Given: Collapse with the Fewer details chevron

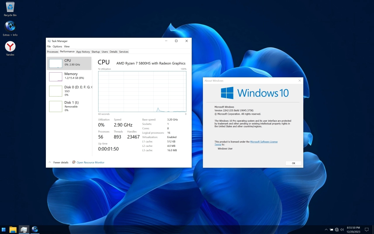Looking at the screenshot, I should (x=50, y=162).
